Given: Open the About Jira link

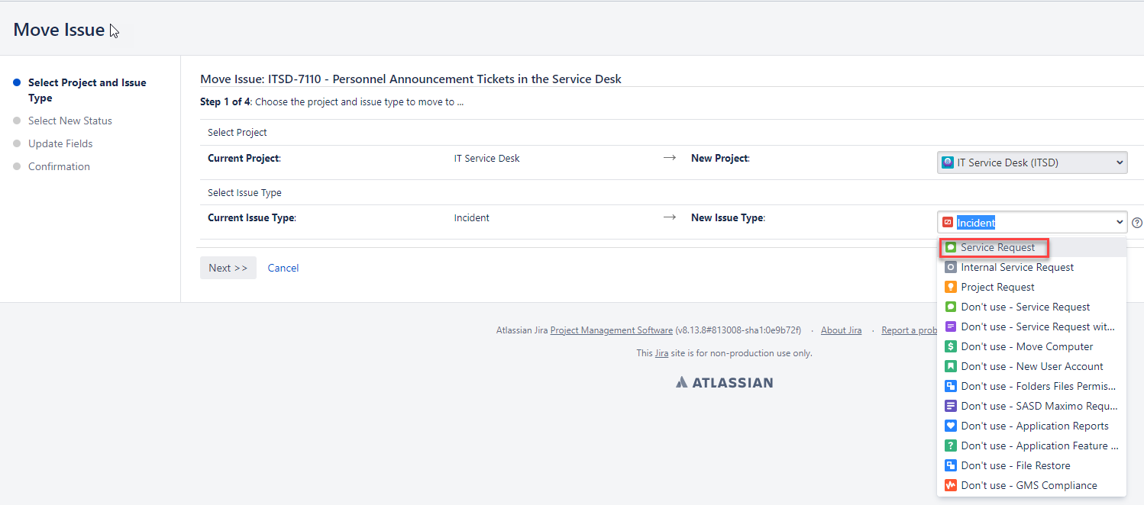Looking at the screenshot, I should (x=841, y=330).
